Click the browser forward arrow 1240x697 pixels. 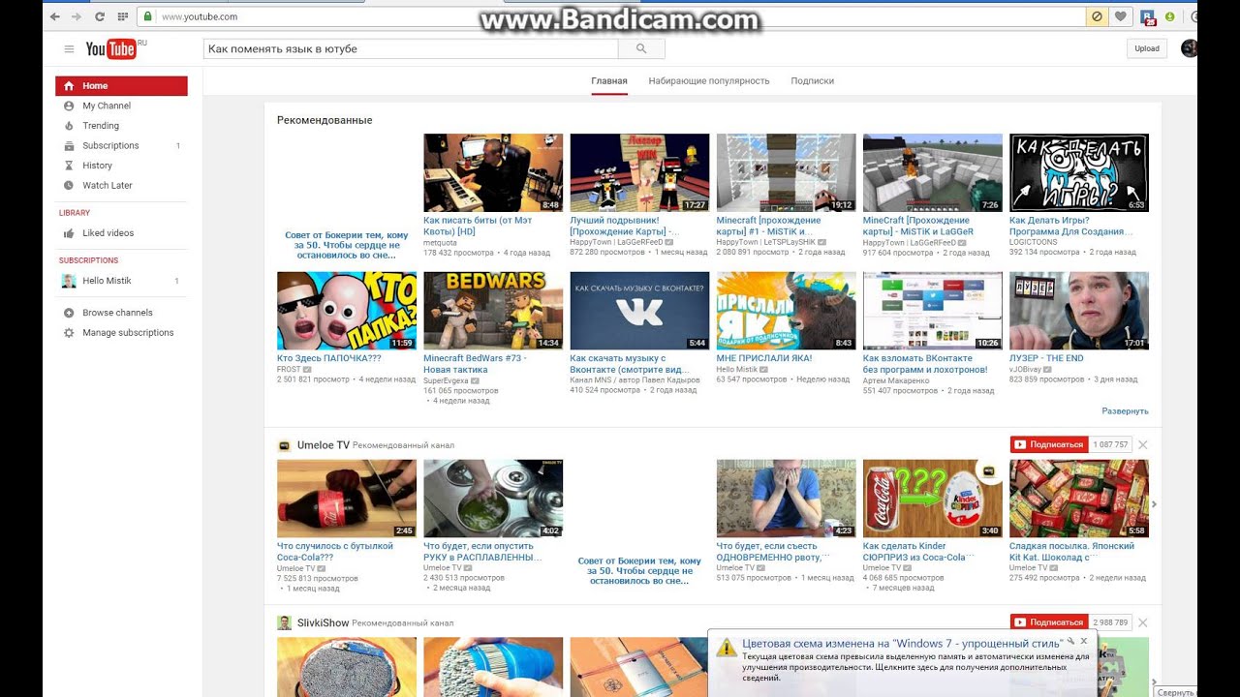pos(77,16)
